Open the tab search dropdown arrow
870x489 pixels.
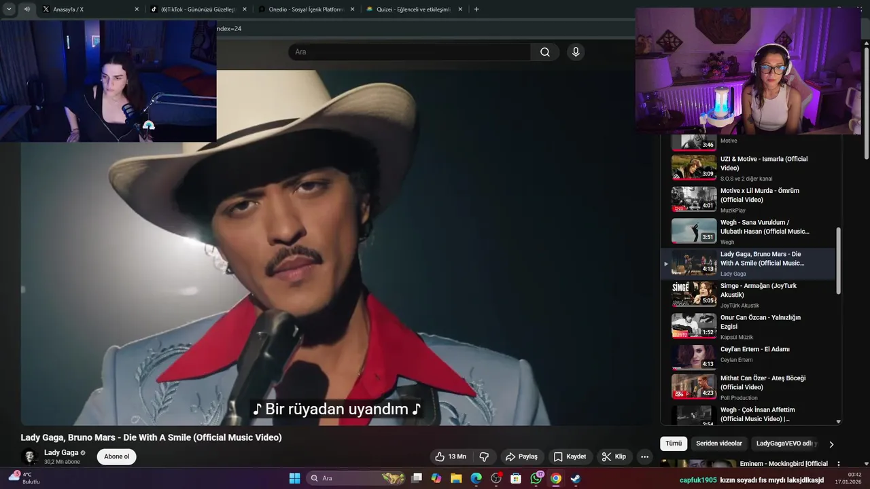(9, 10)
